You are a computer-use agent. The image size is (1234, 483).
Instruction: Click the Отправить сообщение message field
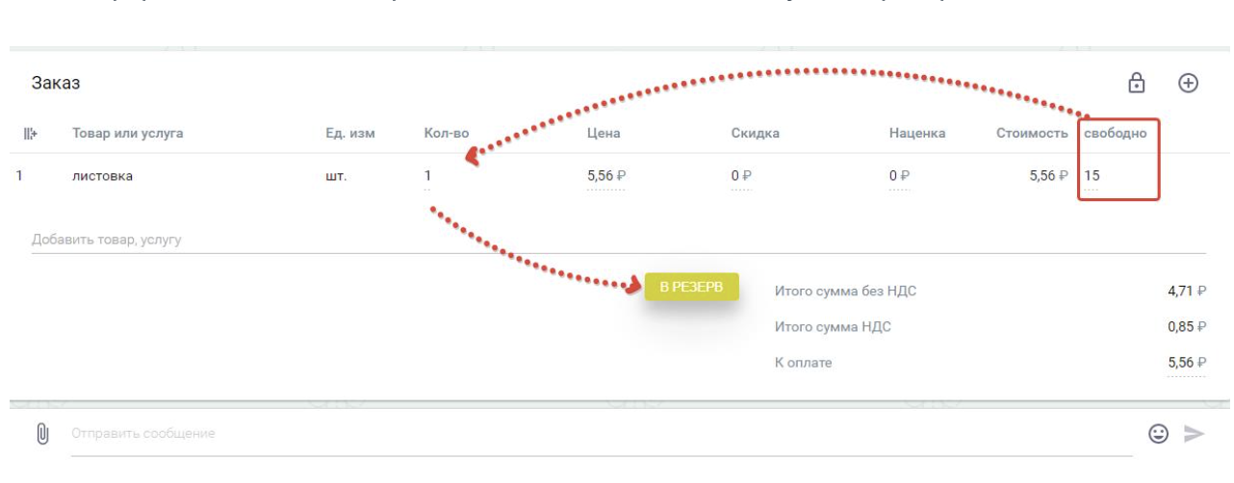(602, 434)
